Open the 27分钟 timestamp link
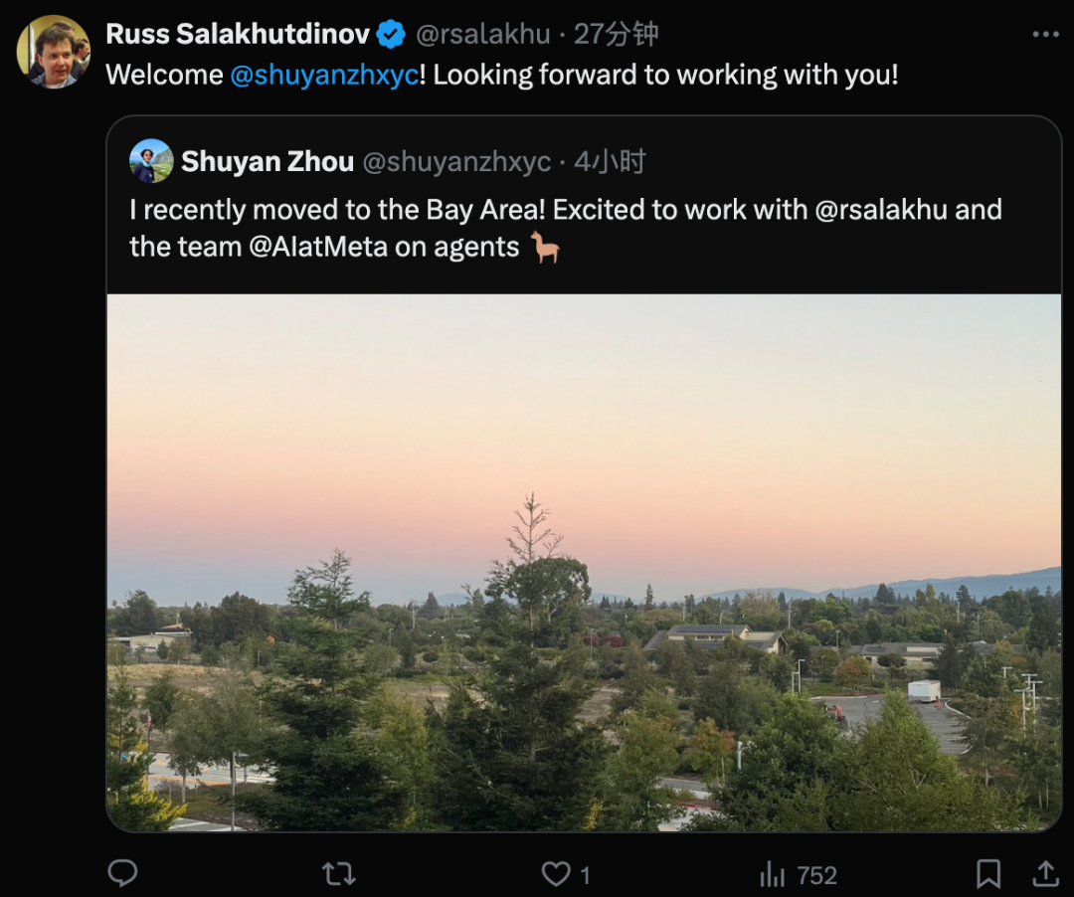Viewport: 1074px width, 897px height. (x=617, y=35)
